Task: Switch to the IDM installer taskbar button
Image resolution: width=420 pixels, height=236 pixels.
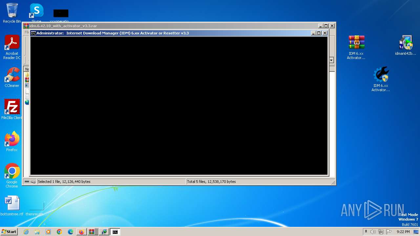Action: pyautogui.click(x=104, y=232)
